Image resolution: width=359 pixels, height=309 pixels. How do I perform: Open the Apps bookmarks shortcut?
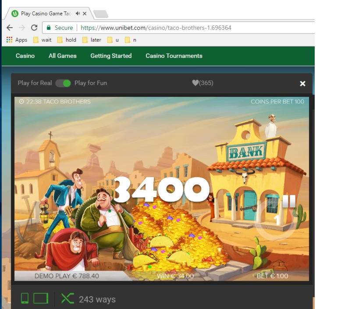[x=17, y=40]
